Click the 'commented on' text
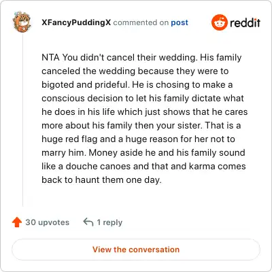The image size is (272, 272). click(141, 22)
